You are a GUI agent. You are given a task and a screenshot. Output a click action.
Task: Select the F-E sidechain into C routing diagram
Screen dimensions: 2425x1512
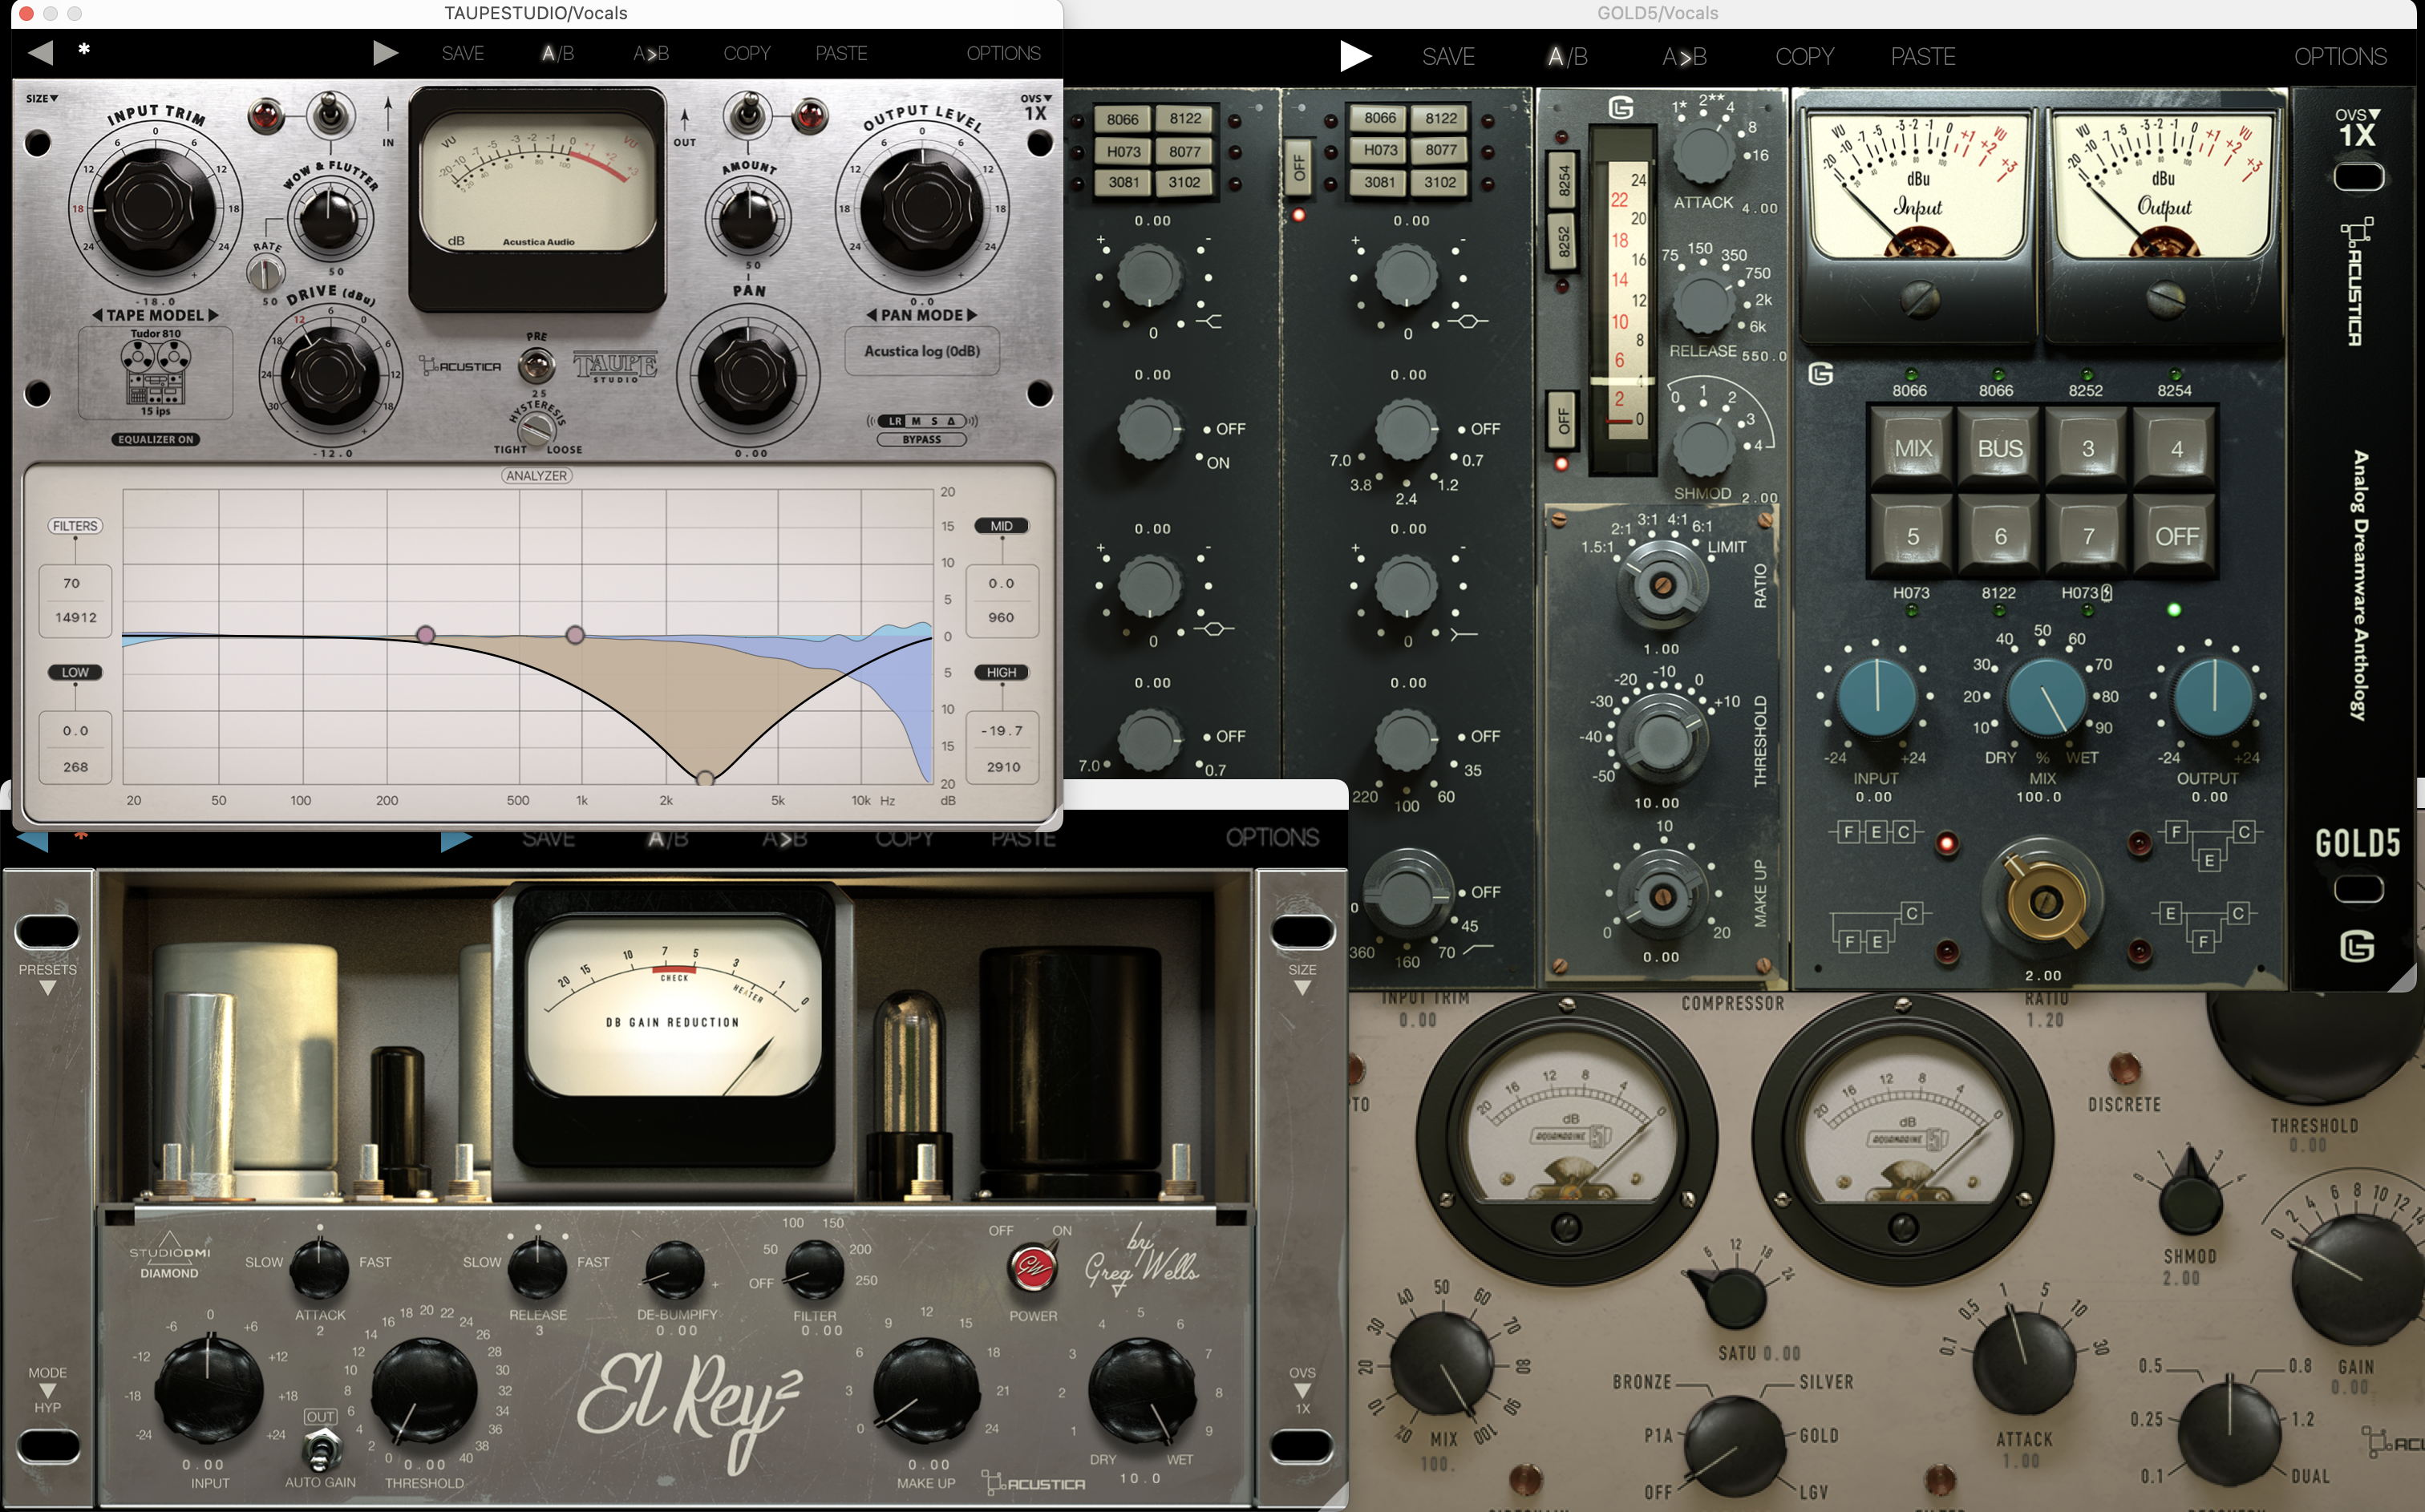coord(1880,928)
